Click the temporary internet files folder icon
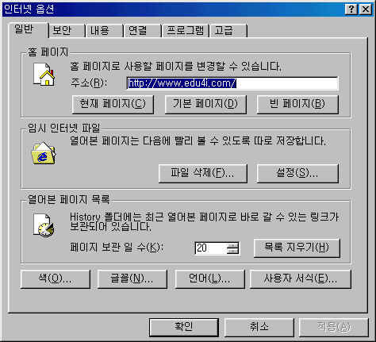The height and width of the screenshot is (342, 376). 44,153
